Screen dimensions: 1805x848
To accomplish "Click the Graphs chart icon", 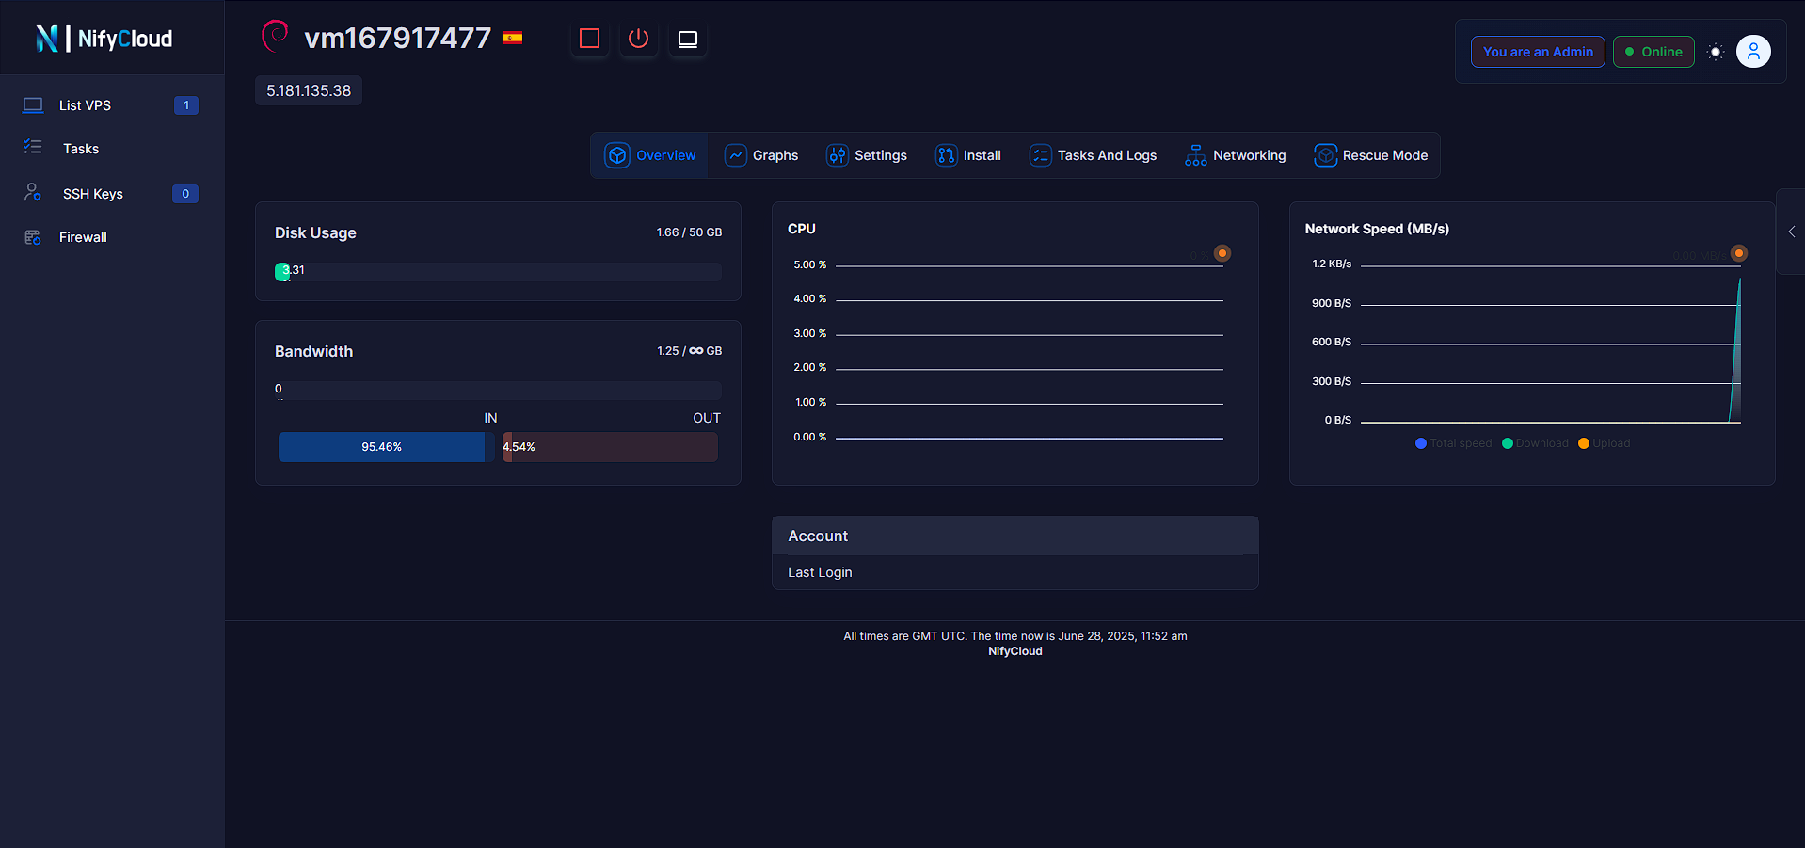I will 736,155.
